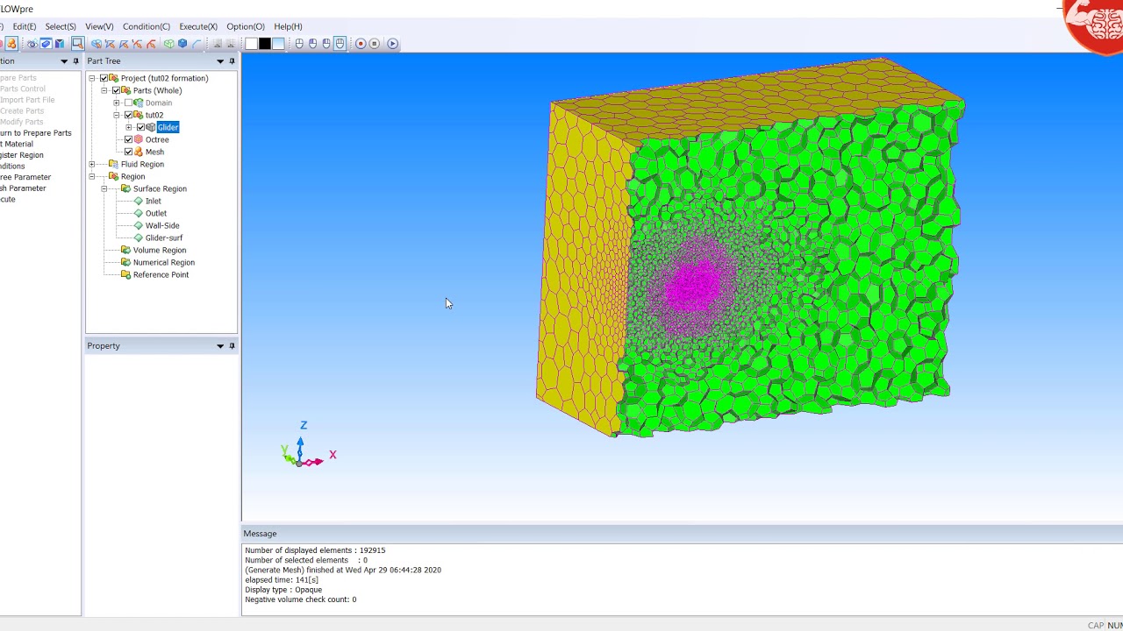Click the first mouse mode icon

pyautogui.click(x=299, y=44)
